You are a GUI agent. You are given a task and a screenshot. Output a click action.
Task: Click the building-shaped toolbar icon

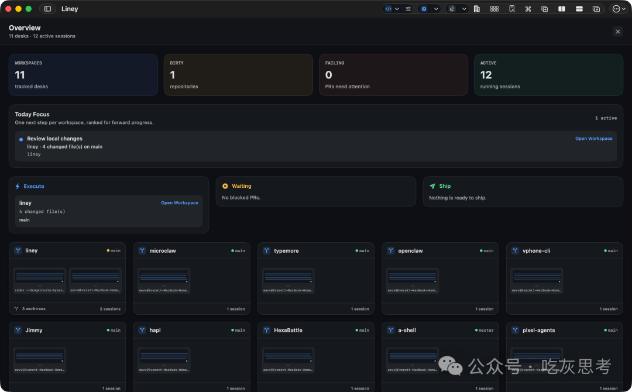(x=477, y=9)
